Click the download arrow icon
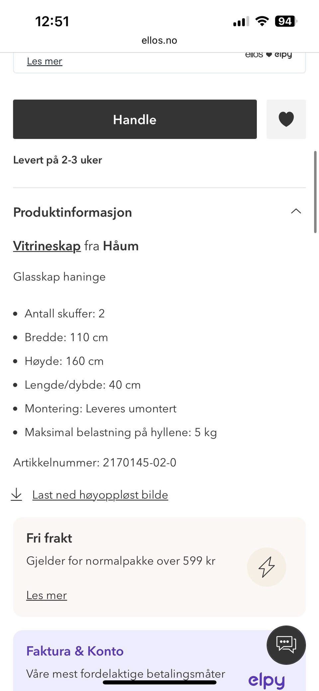319x691 pixels. [16, 494]
